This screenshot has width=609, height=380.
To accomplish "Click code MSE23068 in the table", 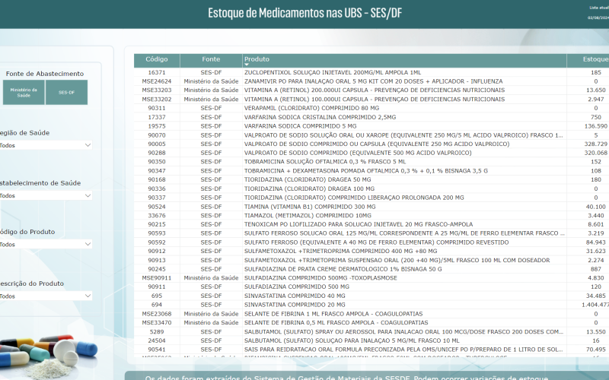I will (157, 314).
